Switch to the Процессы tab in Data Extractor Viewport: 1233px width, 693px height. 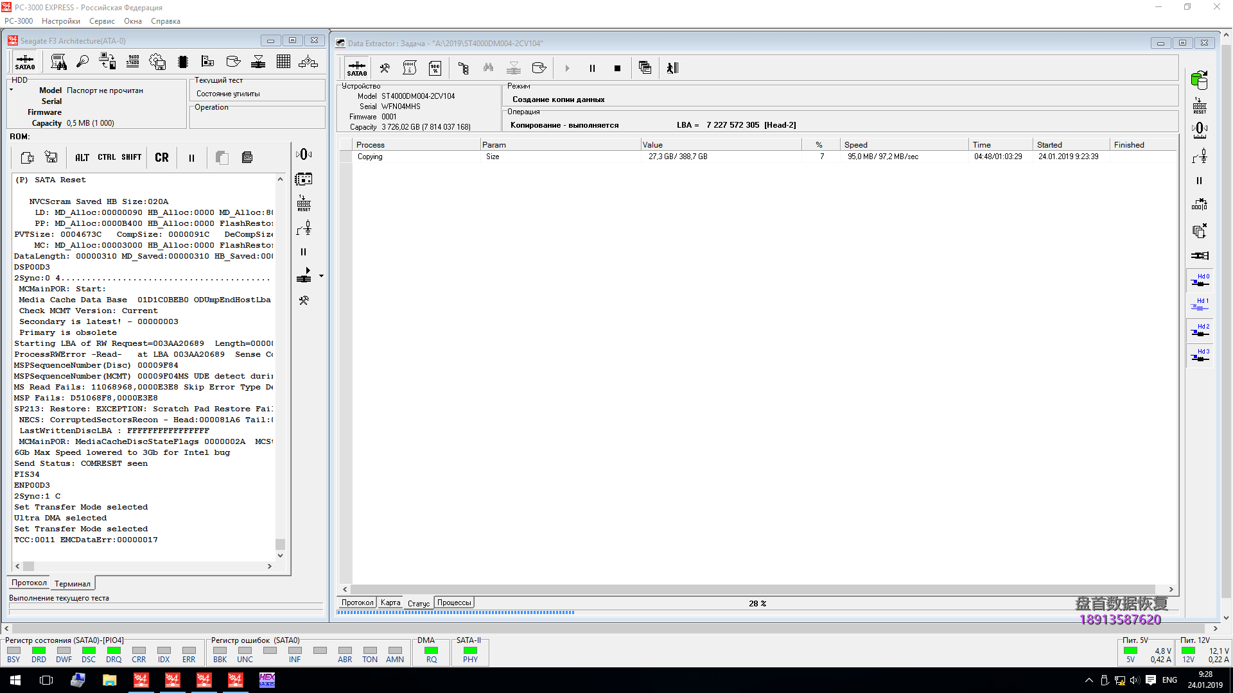[x=454, y=603]
